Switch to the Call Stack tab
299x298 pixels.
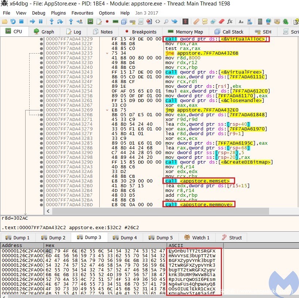tap(229, 32)
